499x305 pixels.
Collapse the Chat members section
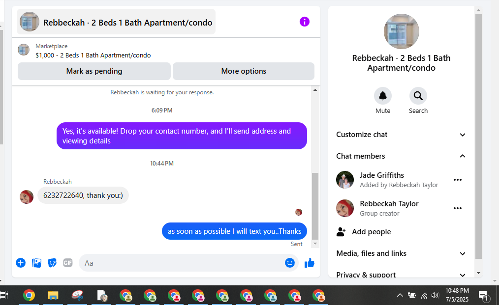click(x=401, y=156)
